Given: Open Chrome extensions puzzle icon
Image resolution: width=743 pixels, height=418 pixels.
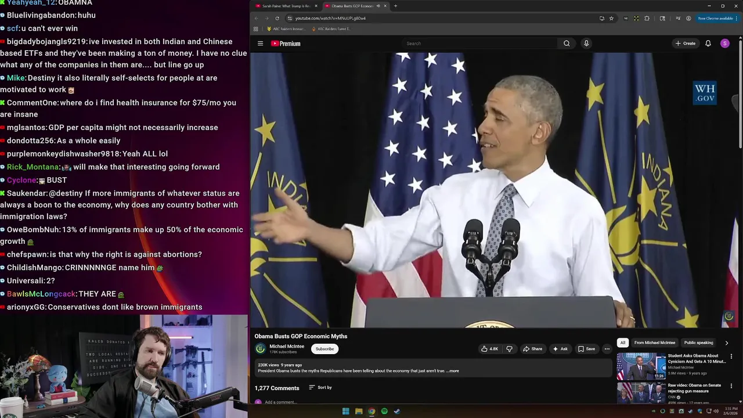Looking at the screenshot, I should click(x=647, y=18).
